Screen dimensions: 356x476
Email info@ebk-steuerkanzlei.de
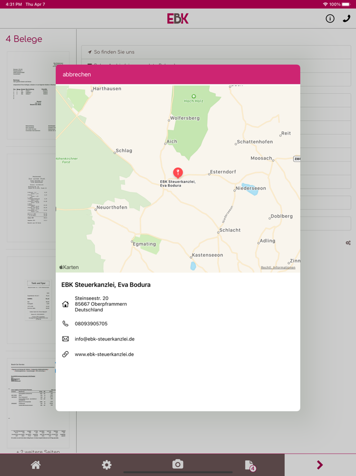[105, 339]
